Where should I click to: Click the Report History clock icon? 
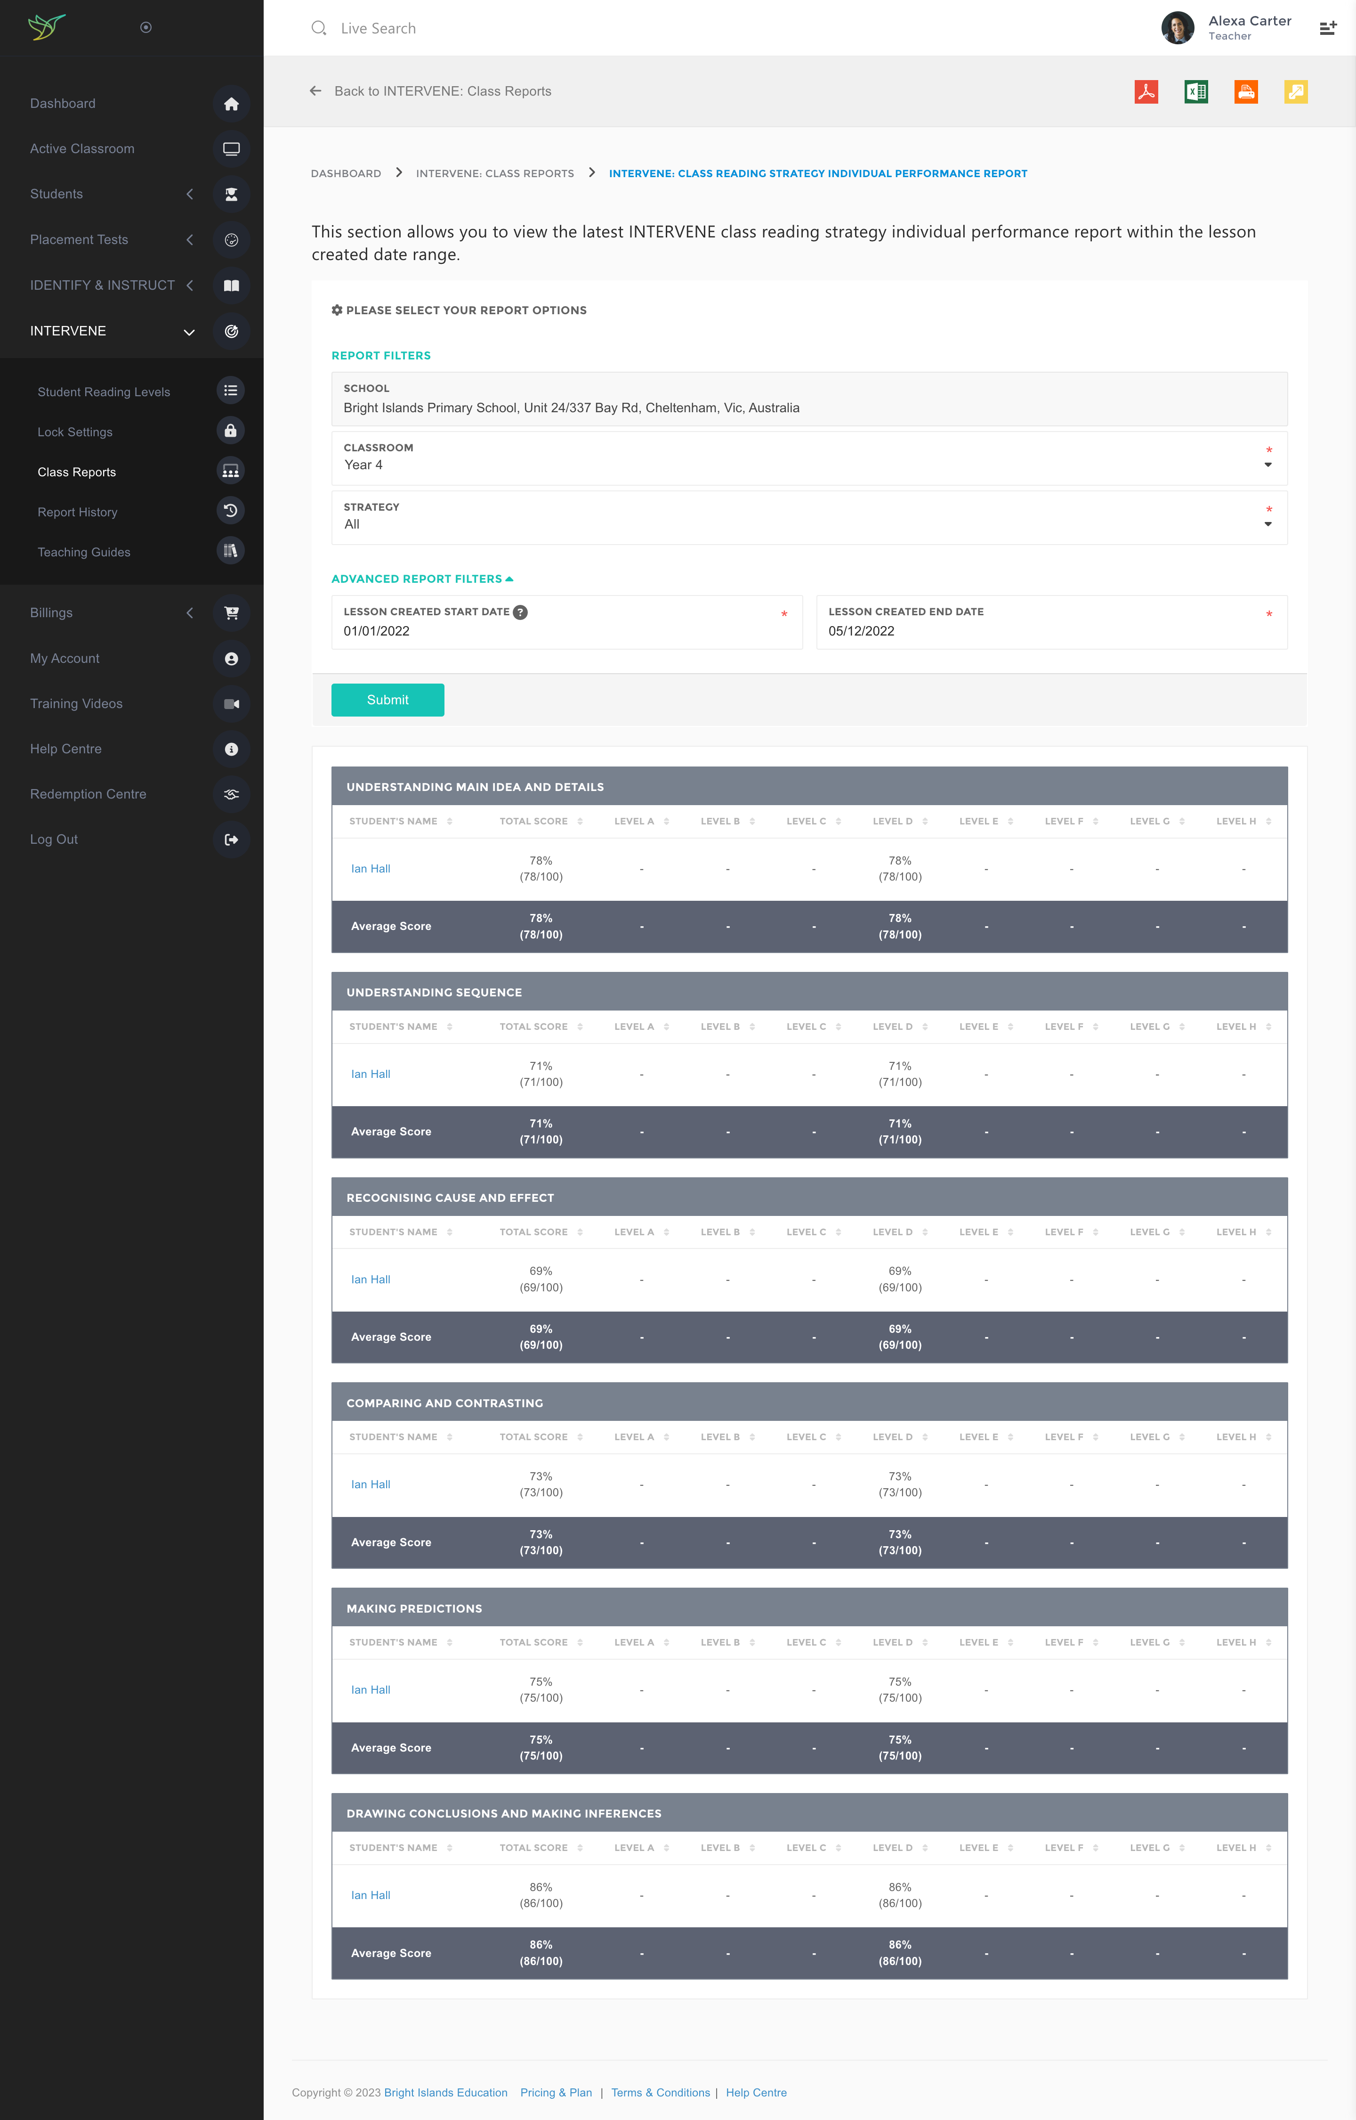point(230,512)
